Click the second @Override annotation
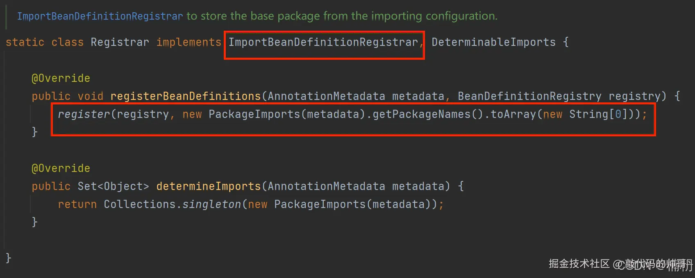Viewport: 695px width, 278px height. click(61, 168)
